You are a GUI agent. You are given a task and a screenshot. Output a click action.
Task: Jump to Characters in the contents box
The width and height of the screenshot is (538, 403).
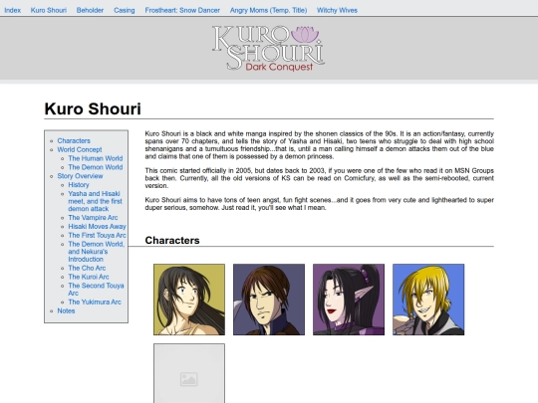point(74,141)
